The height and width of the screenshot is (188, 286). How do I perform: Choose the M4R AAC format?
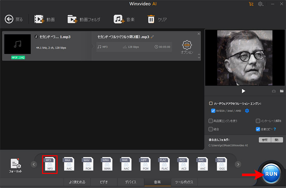pyautogui.click(x=126, y=164)
